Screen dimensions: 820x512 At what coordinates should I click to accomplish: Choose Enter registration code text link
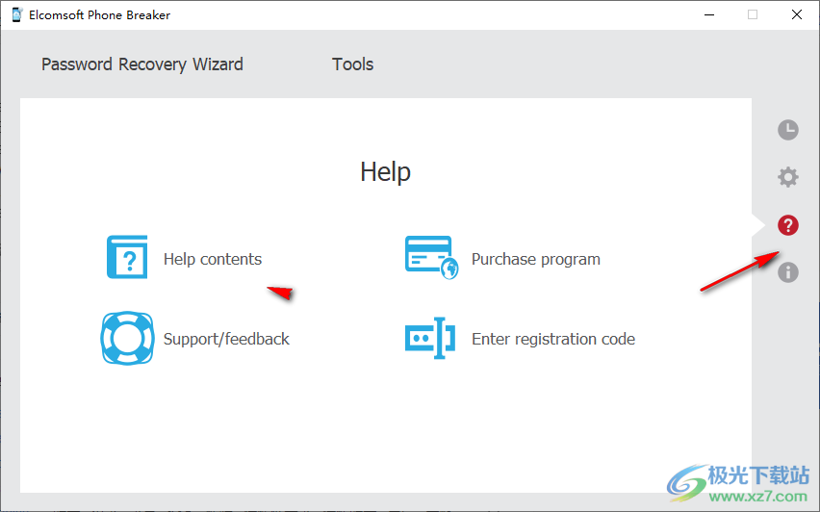[553, 339]
